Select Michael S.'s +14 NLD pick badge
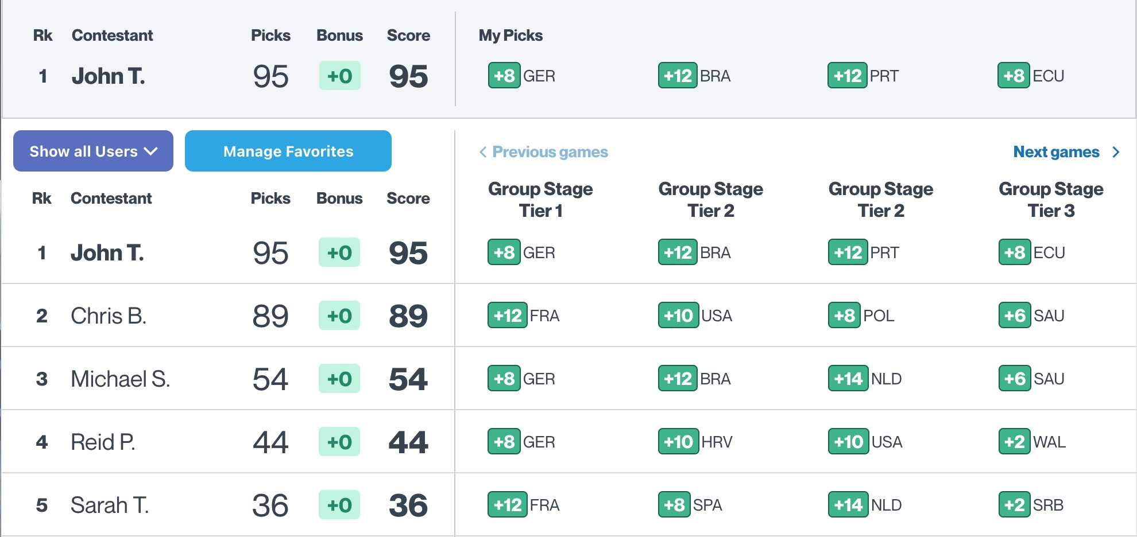Viewport: 1137px width, 537px height. coord(865,379)
